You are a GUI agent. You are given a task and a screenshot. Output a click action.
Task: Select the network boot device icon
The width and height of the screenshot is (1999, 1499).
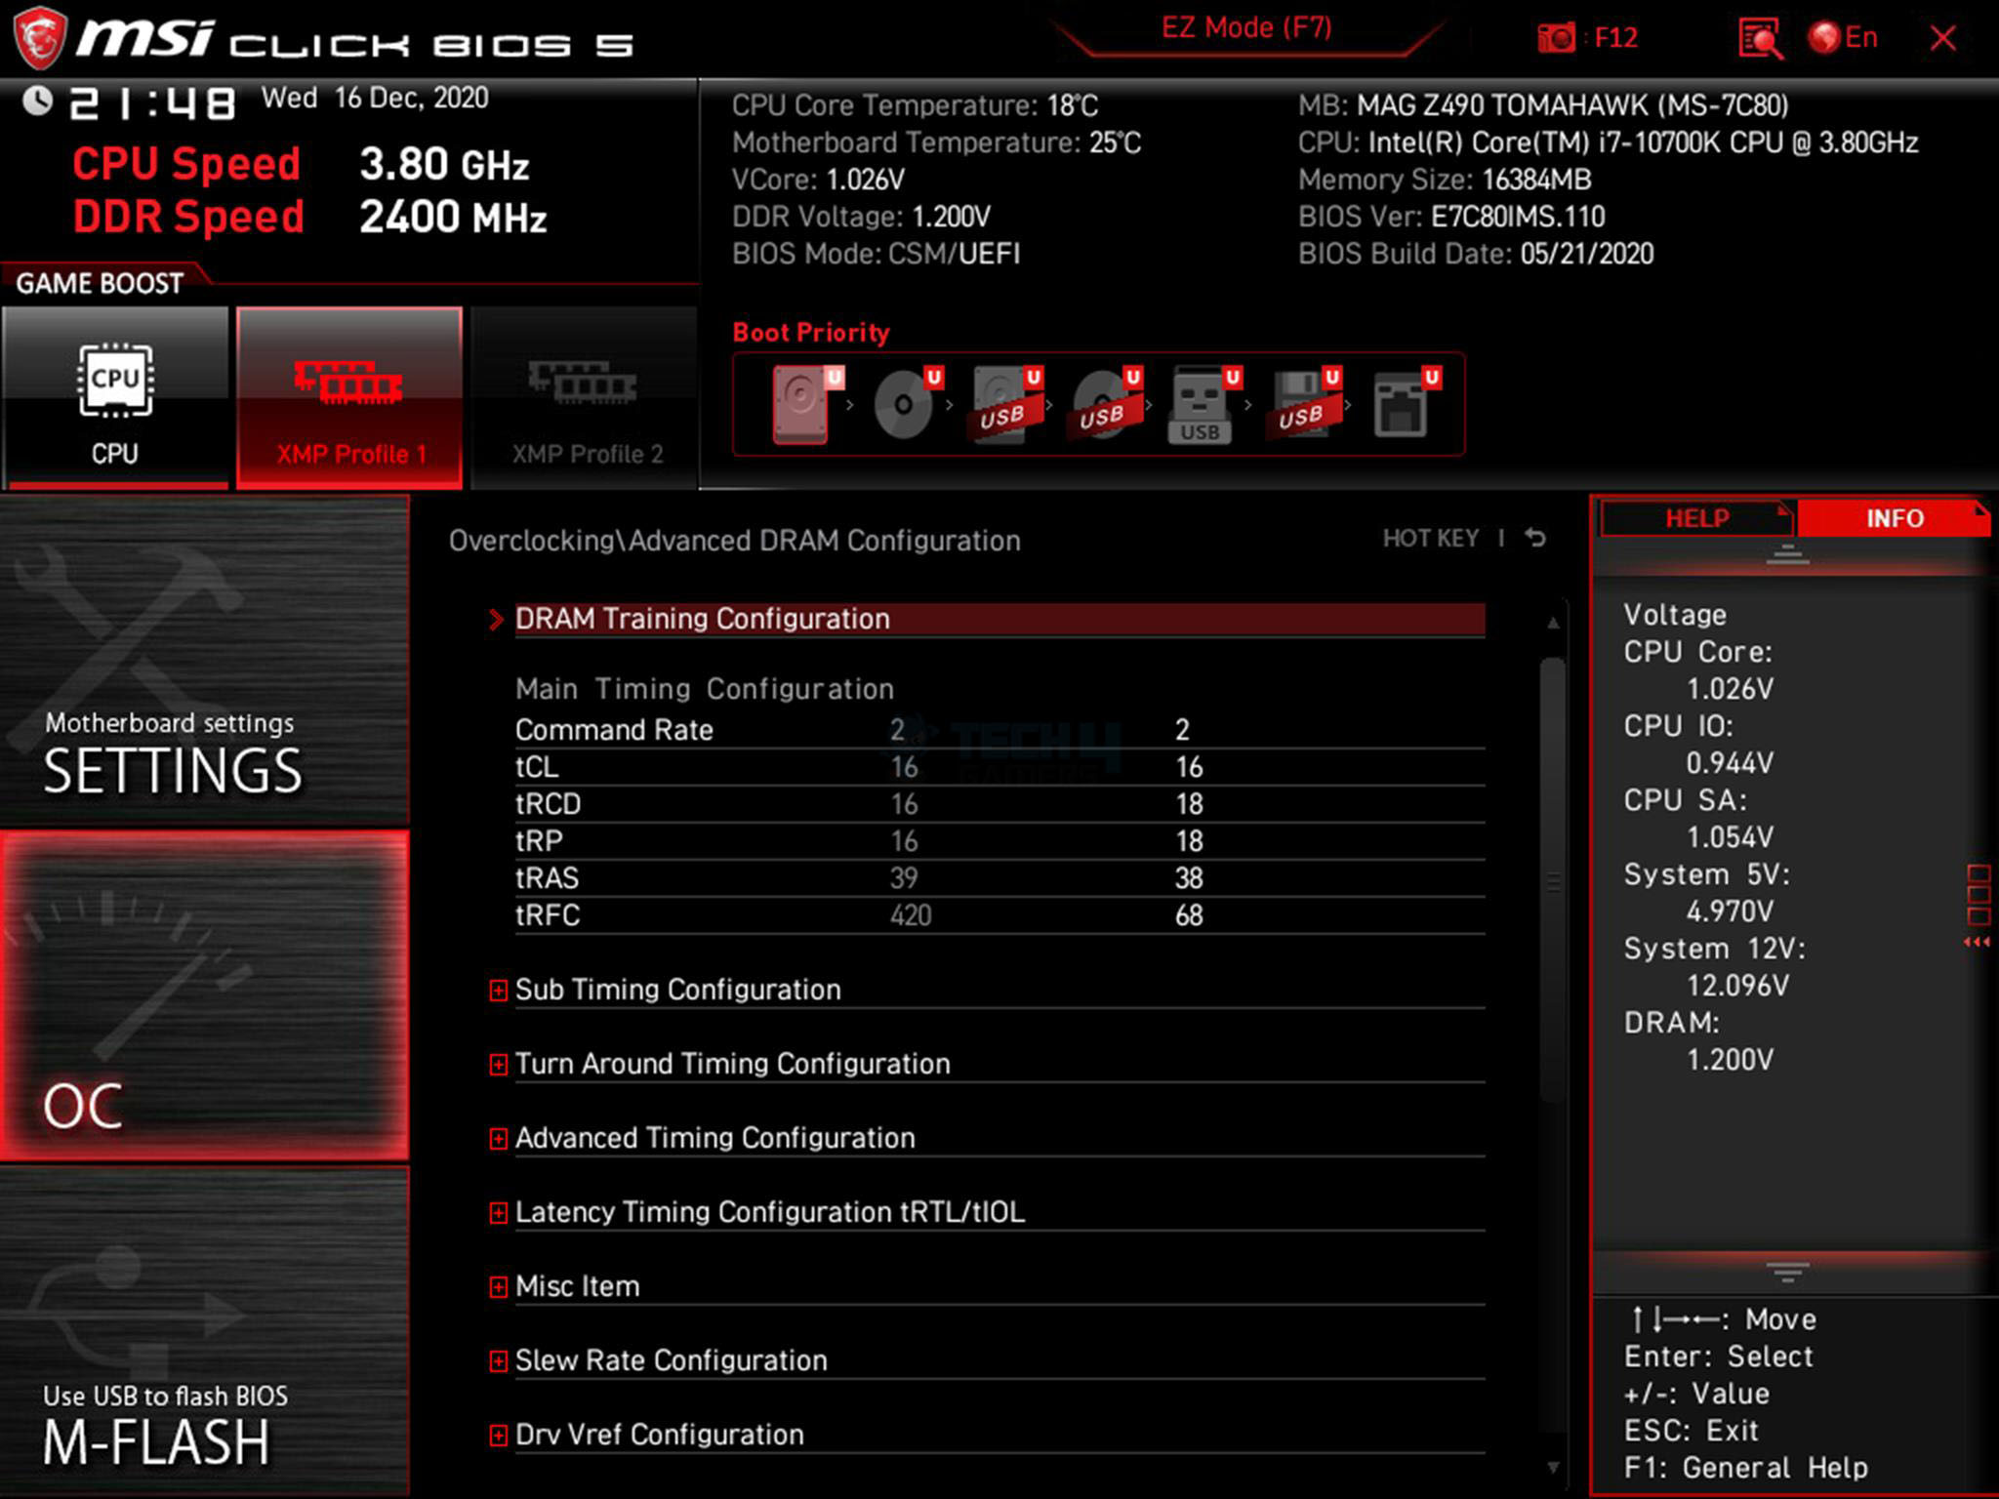(x=1406, y=404)
